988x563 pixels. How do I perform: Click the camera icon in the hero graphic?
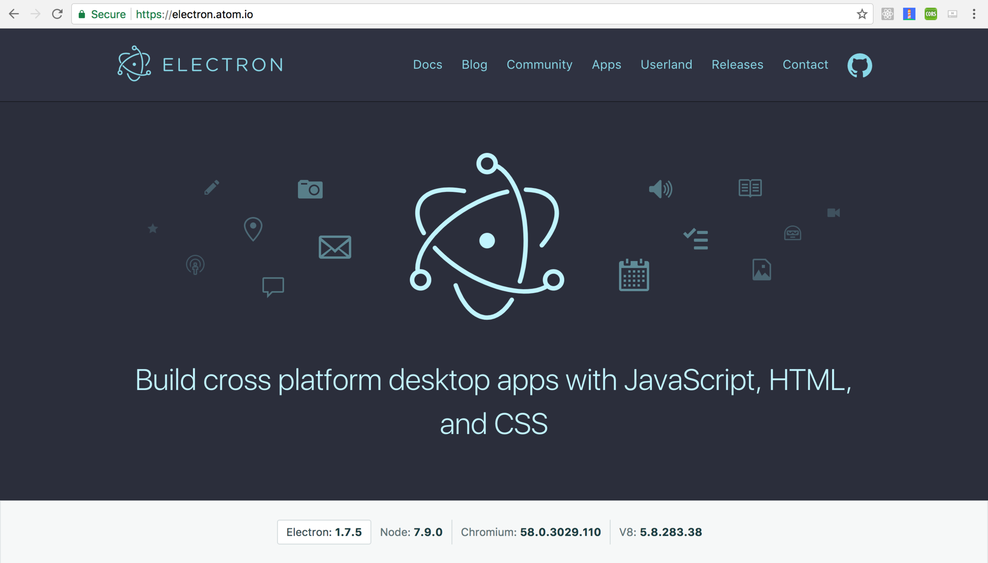coord(310,189)
